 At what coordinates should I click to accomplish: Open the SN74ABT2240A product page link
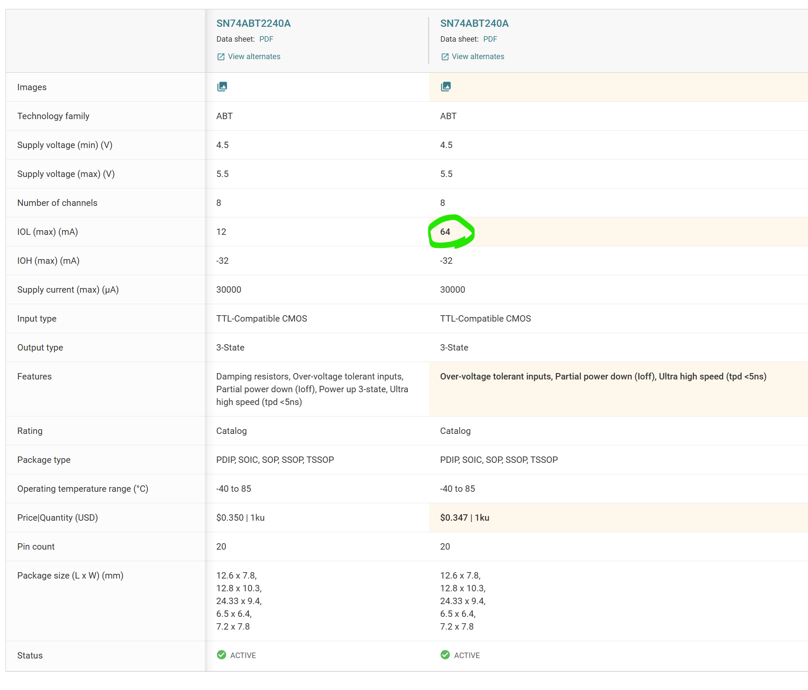coord(253,23)
